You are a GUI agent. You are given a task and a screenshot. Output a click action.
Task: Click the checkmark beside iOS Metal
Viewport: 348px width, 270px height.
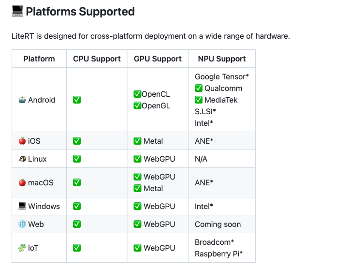137,141
